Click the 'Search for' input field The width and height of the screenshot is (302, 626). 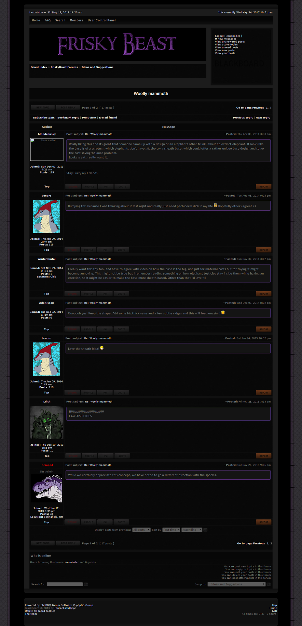click(x=64, y=584)
